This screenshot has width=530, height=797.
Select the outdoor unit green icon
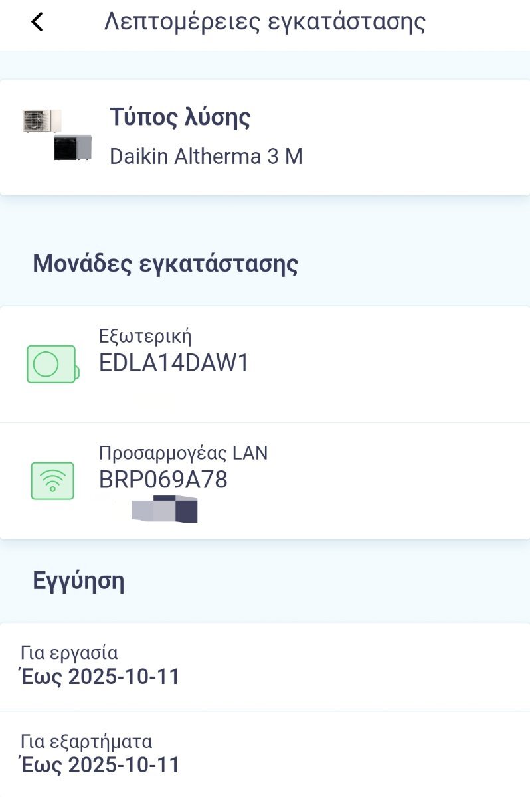point(53,364)
